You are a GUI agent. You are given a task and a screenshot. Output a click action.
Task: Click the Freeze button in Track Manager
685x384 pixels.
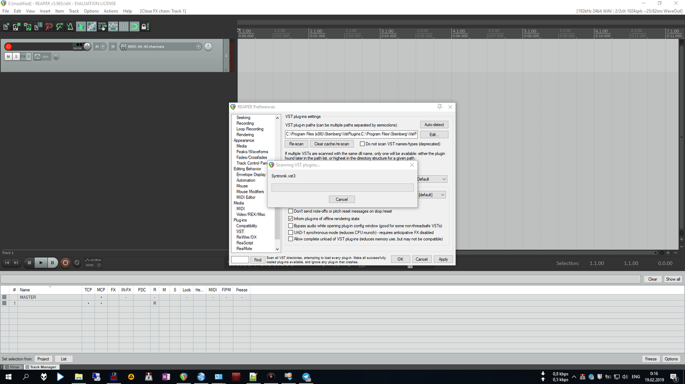pyautogui.click(x=651, y=359)
